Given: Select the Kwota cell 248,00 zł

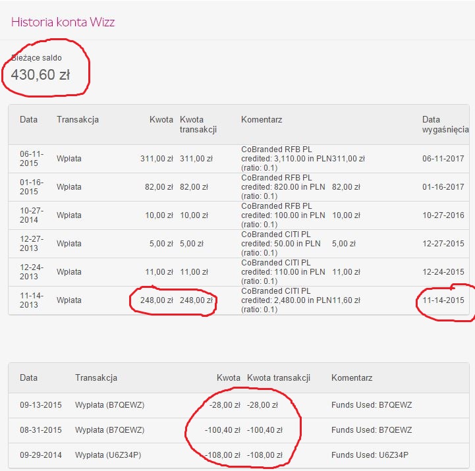Looking at the screenshot, I should coord(157,300).
